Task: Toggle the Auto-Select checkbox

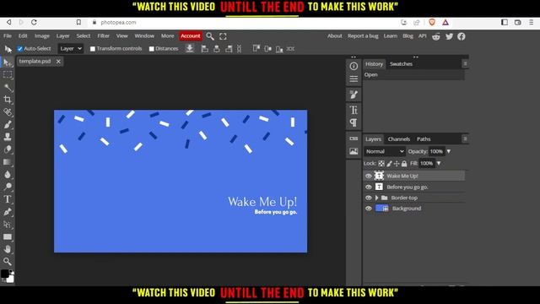Action: [20, 49]
